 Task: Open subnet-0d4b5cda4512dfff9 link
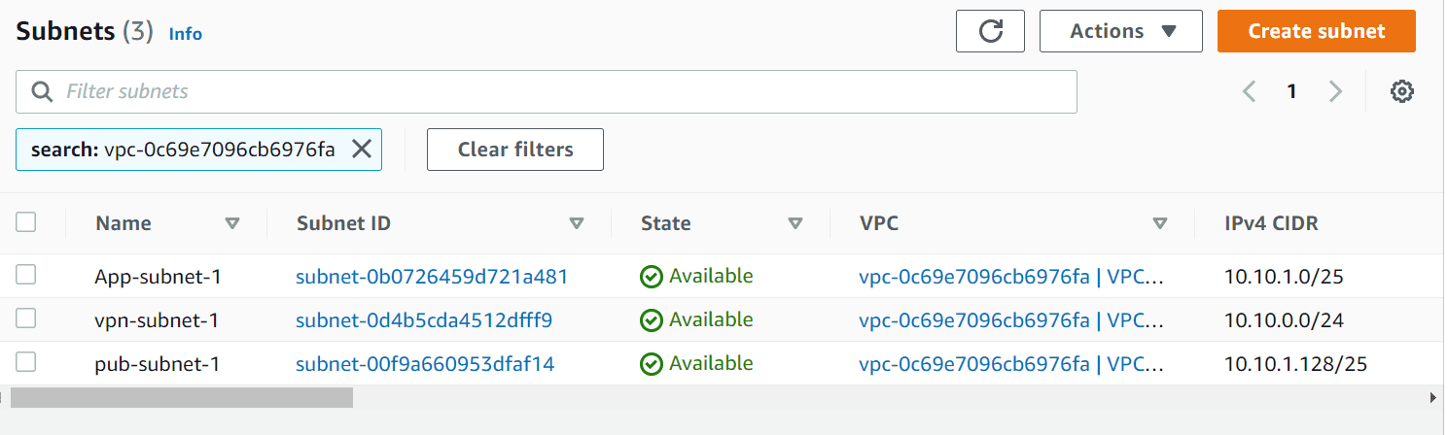coord(424,320)
